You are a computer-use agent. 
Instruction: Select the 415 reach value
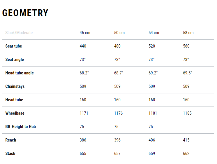pos(186,140)
